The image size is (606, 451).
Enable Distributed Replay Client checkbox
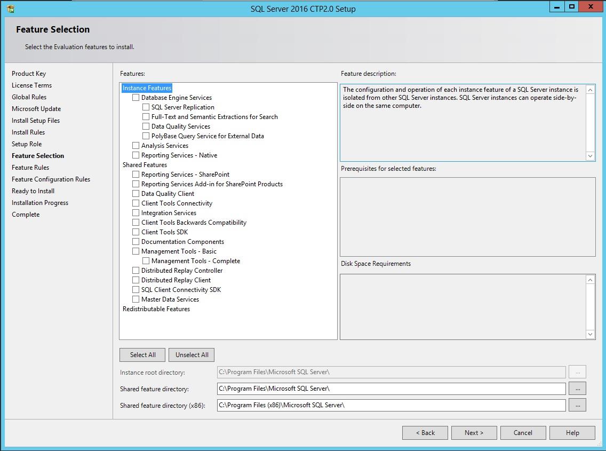135,280
